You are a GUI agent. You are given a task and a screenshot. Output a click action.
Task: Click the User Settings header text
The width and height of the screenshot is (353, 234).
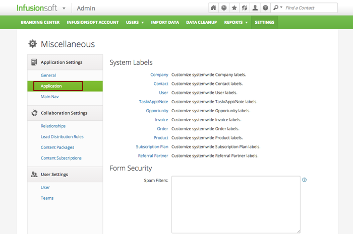54,174
